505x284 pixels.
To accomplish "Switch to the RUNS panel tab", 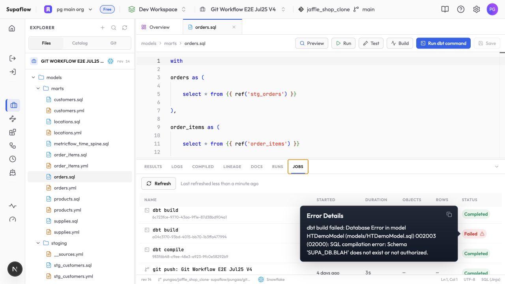I will 278,166.
